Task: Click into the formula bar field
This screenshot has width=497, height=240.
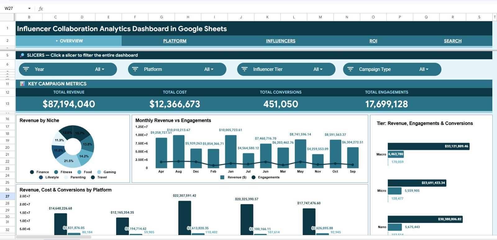Action: [x=270, y=8]
